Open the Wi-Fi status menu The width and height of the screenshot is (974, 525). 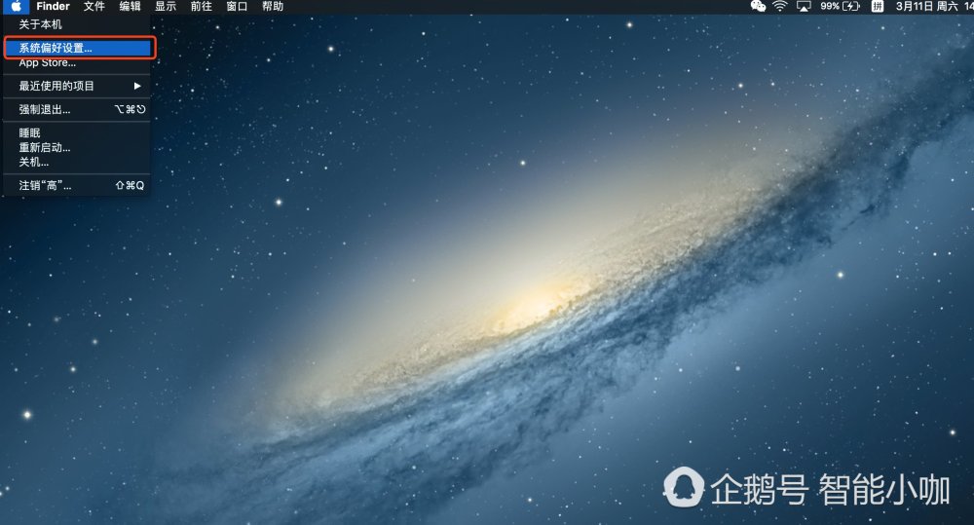click(779, 6)
